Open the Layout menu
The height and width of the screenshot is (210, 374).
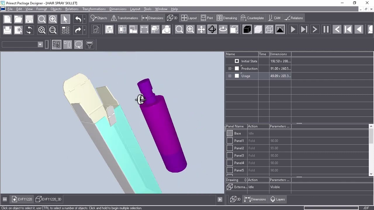coord(135,9)
